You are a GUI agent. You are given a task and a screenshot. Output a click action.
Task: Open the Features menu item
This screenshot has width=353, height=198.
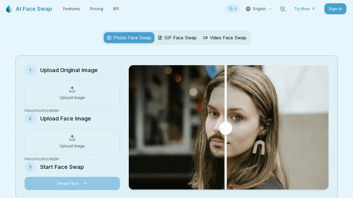pos(71,9)
